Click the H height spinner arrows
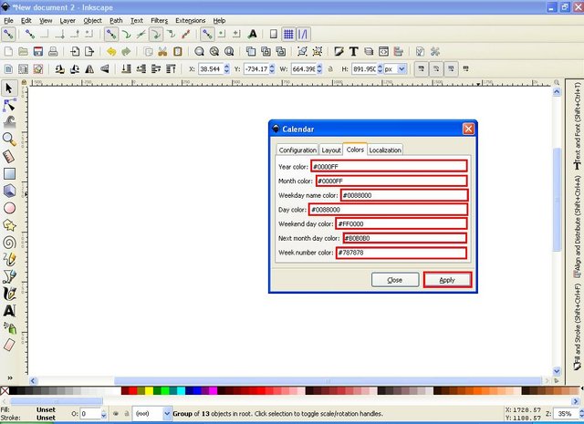 click(380, 69)
